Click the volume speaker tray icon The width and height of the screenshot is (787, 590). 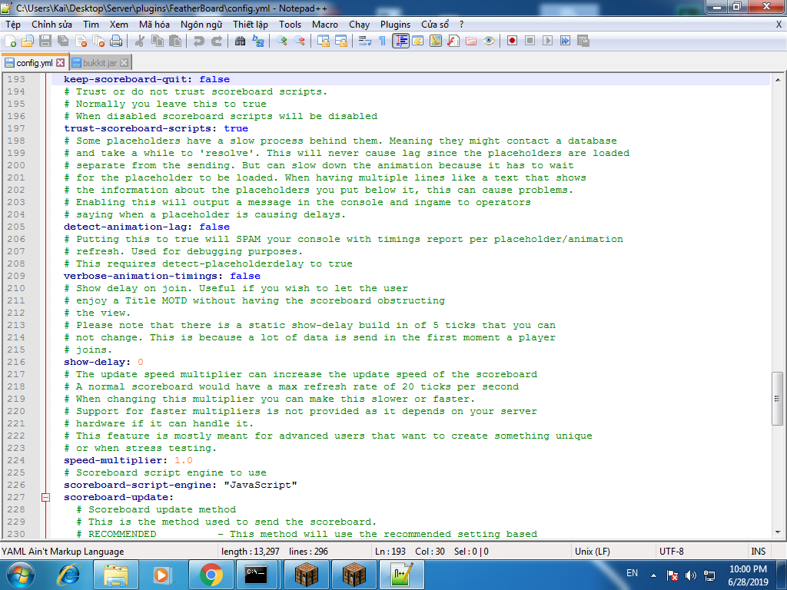[x=691, y=575]
